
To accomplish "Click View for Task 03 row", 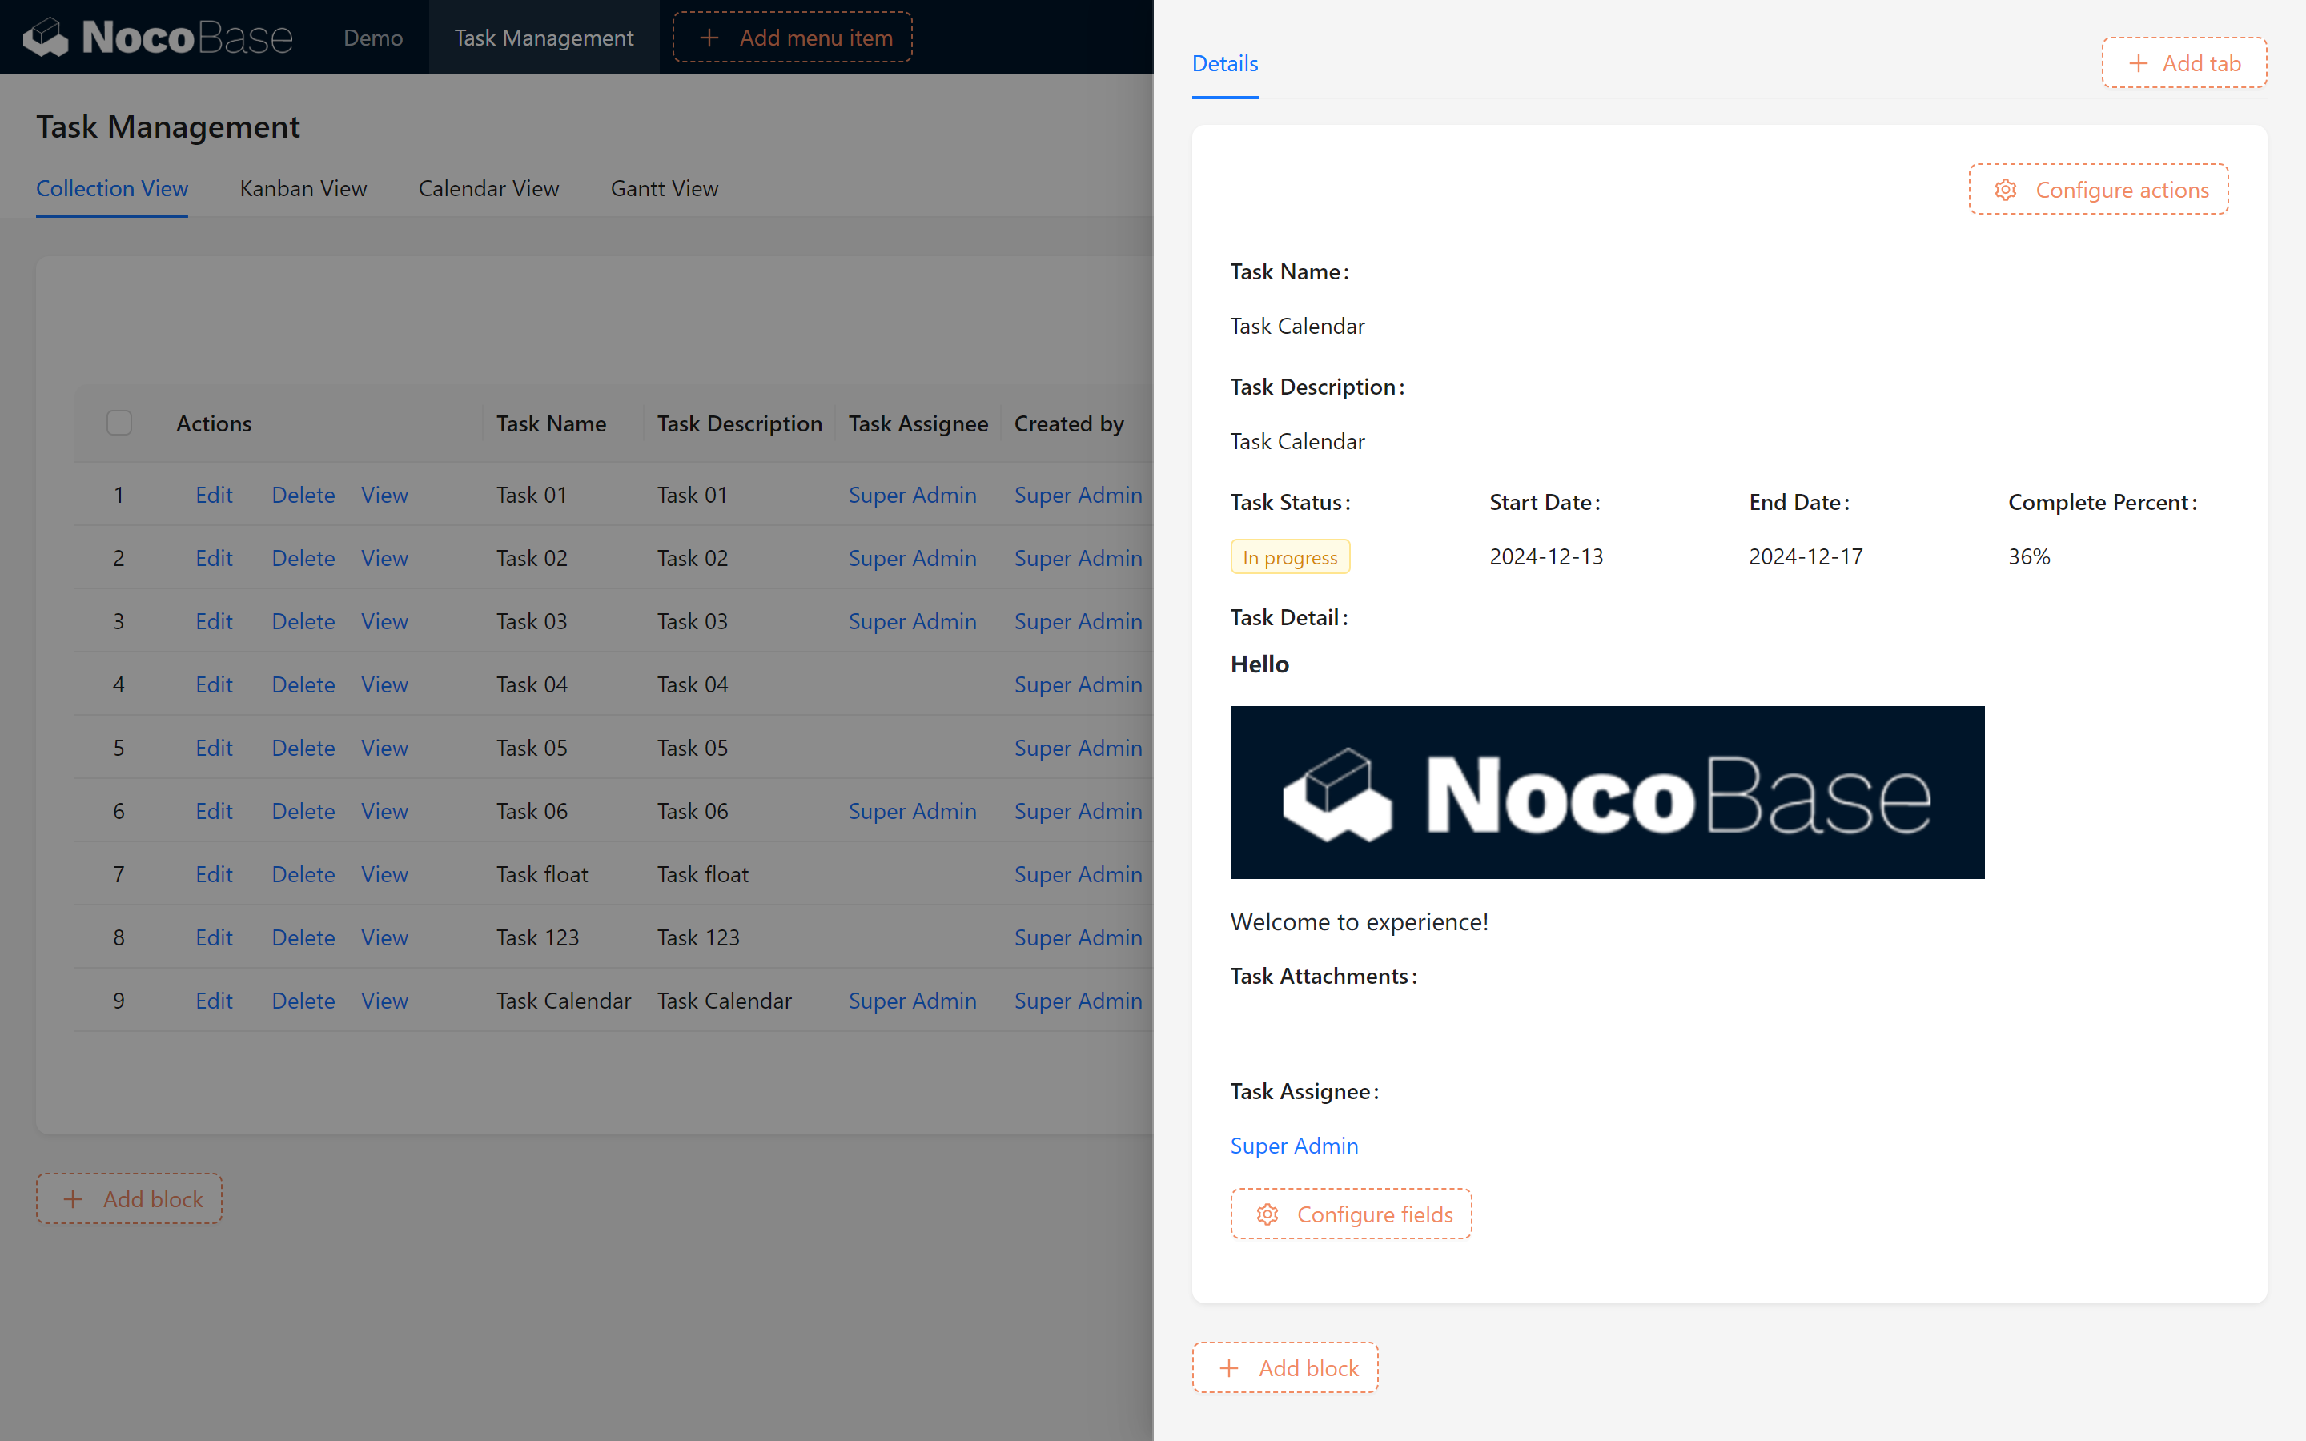I will tap(384, 621).
